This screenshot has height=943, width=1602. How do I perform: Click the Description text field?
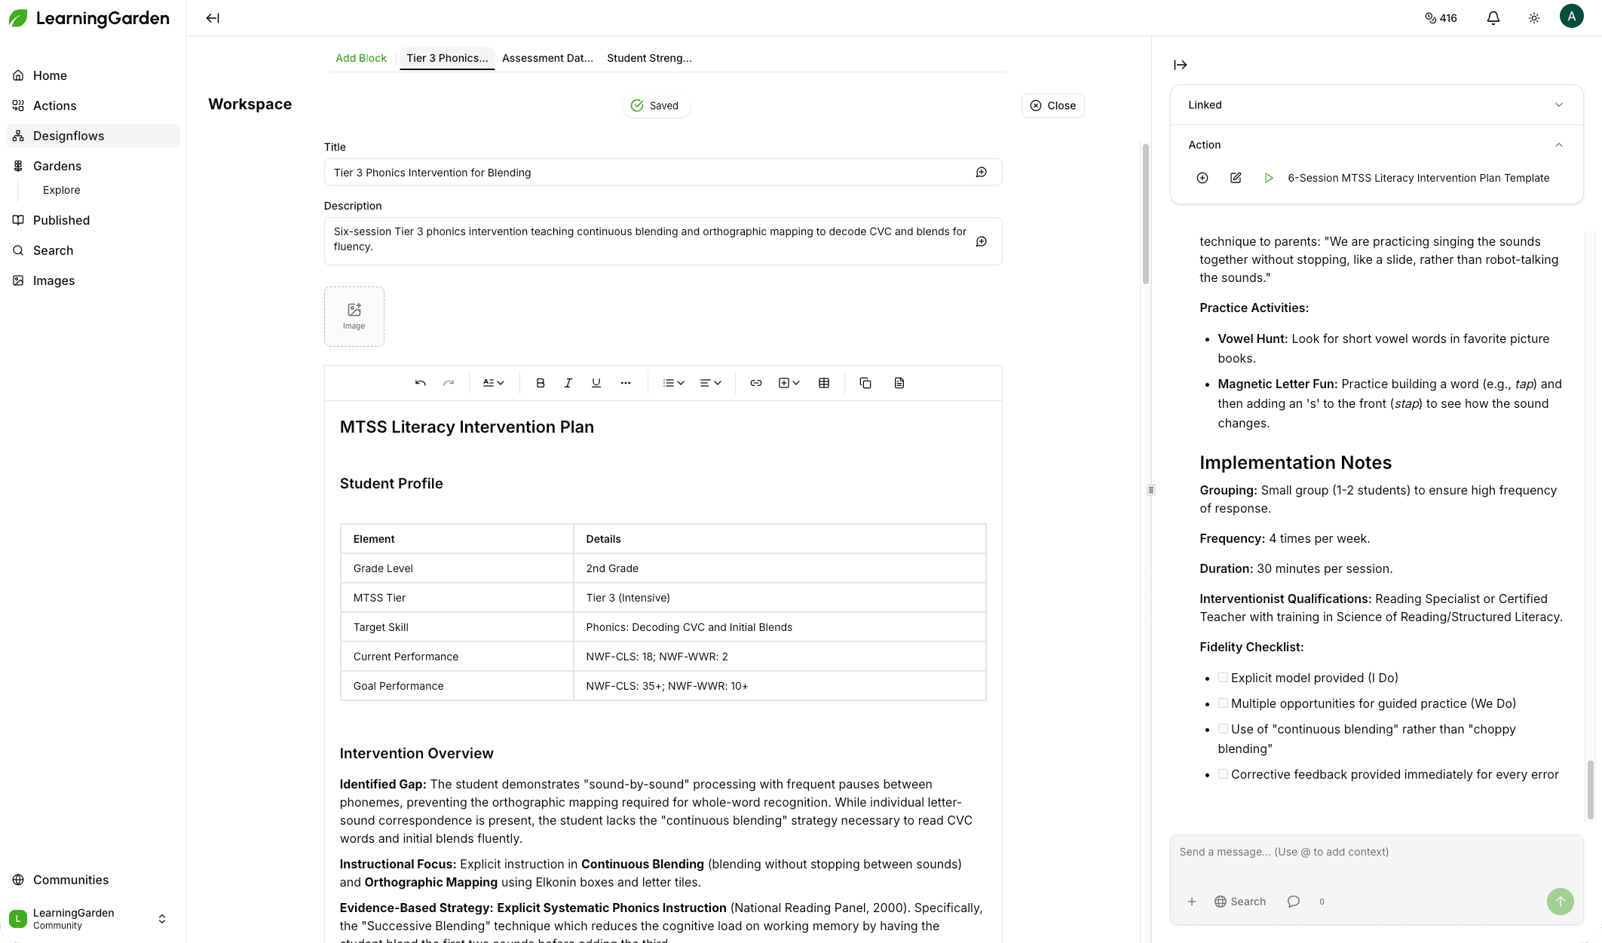tap(663, 241)
